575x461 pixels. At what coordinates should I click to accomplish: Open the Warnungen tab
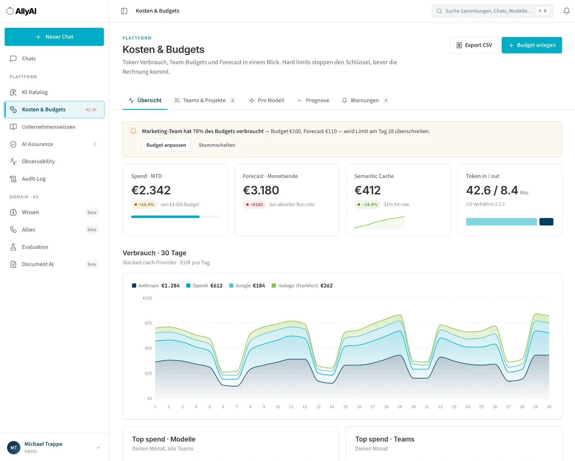(365, 100)
